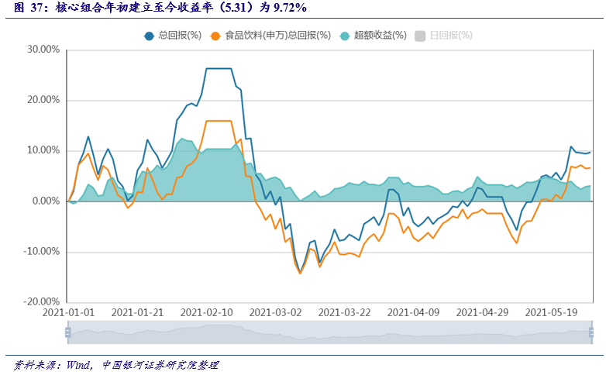This screenshot has height=375, width=606.
Task: Click the 0.00% y-axis label
Action: [46, 201]
